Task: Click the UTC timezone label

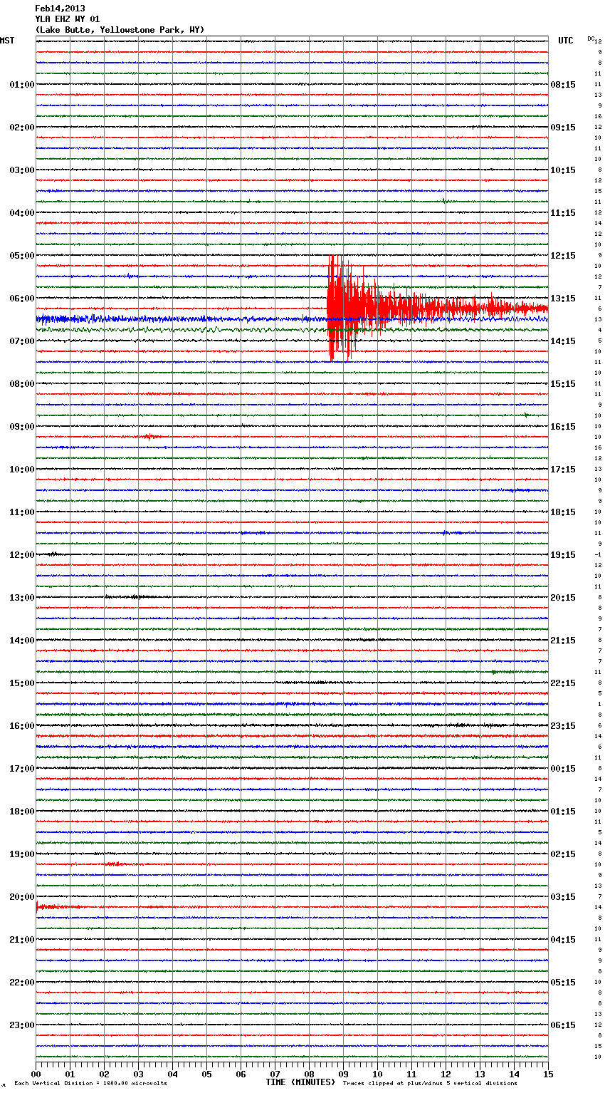Action: coord(566,41)
